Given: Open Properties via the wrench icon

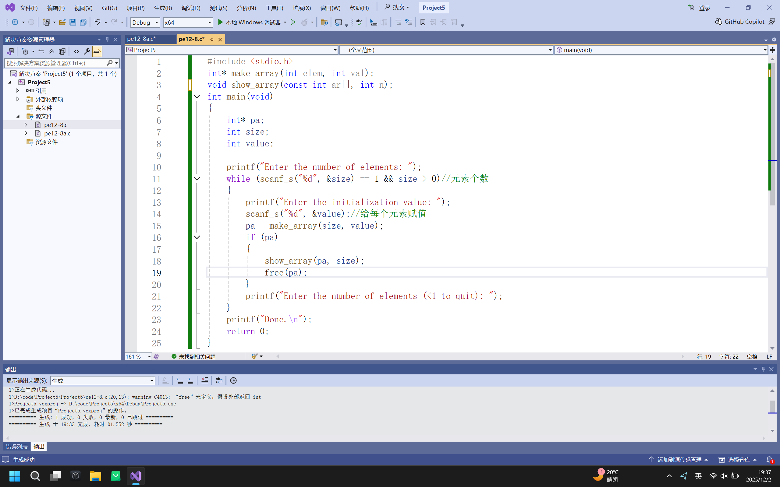Looking at the screenshot, I should 87,51.
